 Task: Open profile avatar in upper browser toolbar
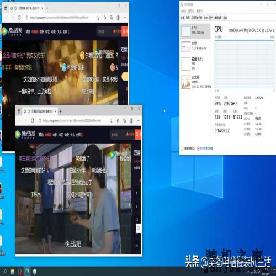point(118,18)
